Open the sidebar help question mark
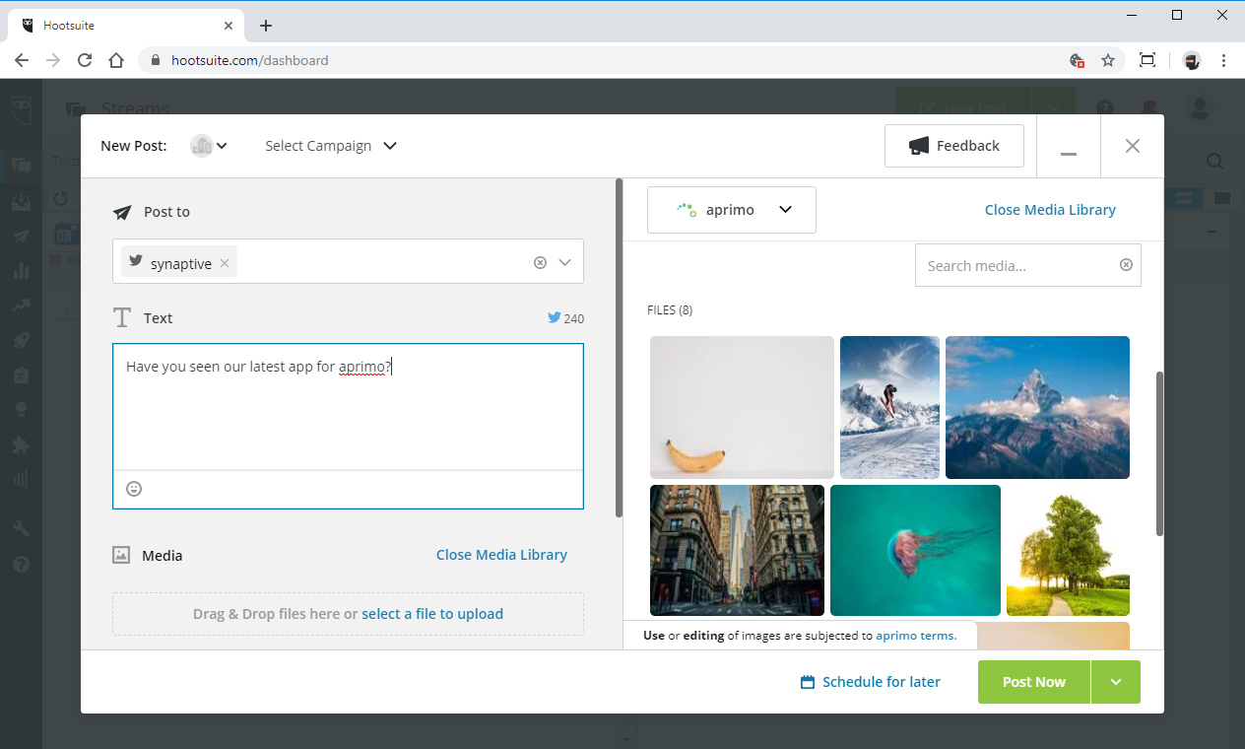 (21, 565)
